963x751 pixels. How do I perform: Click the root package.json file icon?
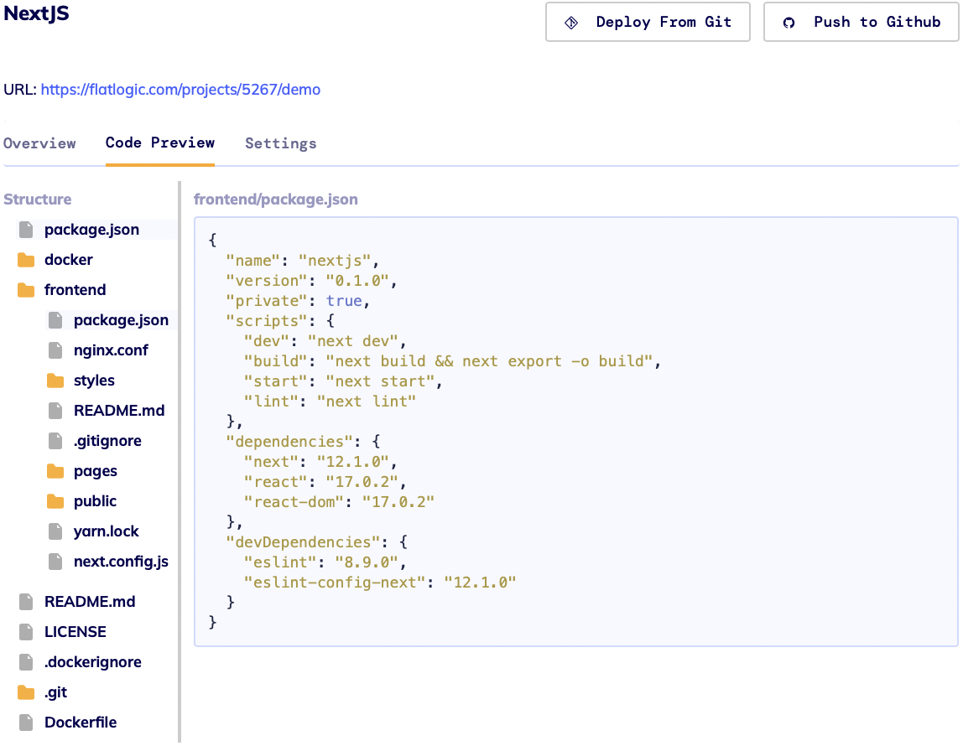26,230
